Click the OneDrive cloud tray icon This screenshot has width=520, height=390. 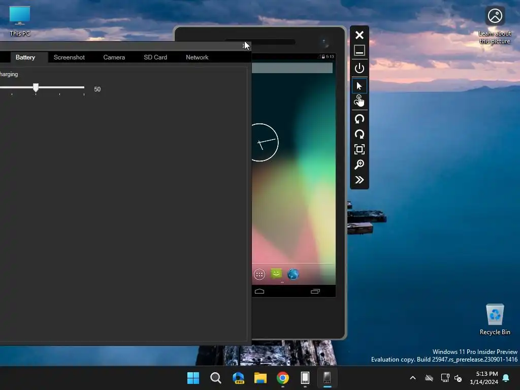coord(429,378)
